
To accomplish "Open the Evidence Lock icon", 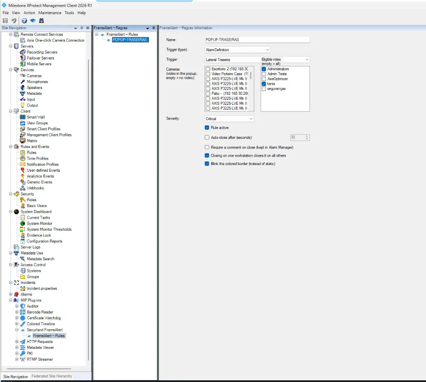I will tap(23, 235).
